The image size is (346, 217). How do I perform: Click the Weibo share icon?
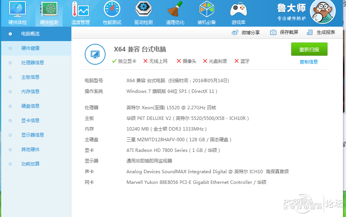[x=235, y=32]
